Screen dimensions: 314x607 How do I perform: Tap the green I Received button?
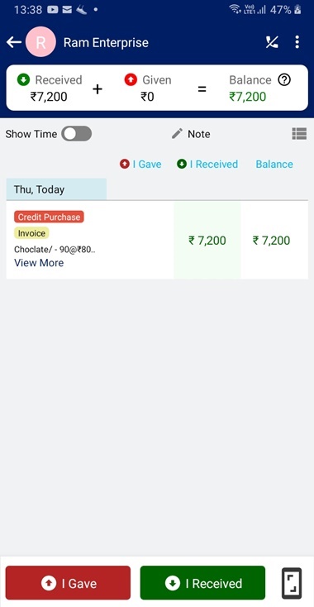point(202,583)
